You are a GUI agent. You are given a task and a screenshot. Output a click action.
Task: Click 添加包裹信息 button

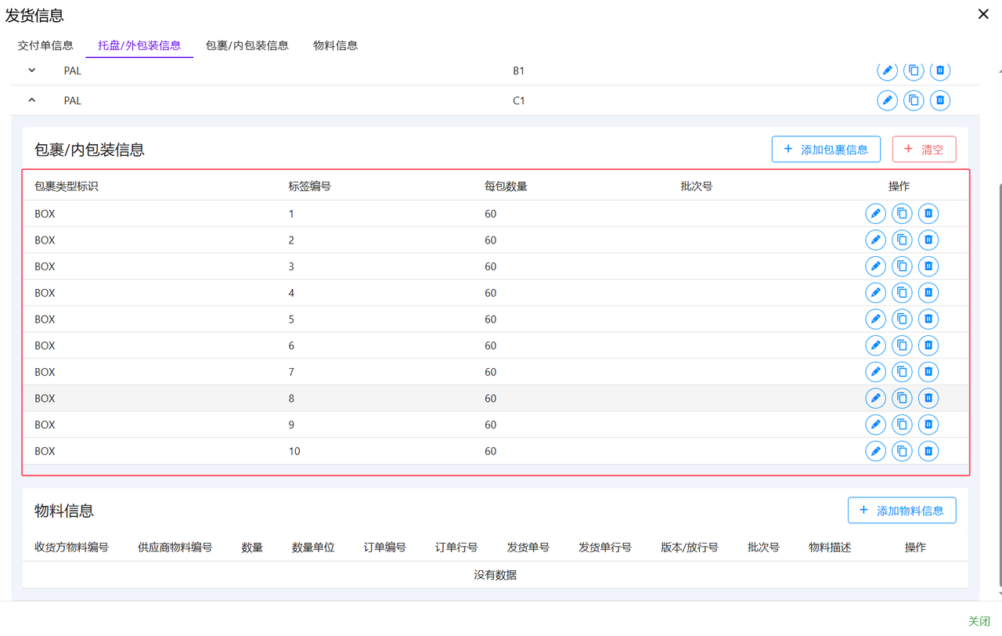tap(826, 150)
